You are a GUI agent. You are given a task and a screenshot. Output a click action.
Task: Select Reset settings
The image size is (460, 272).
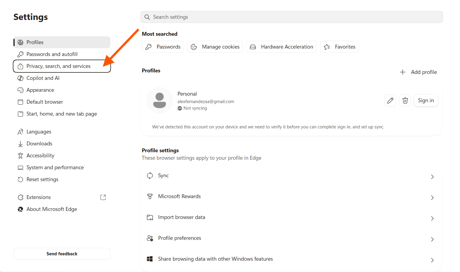coord(62,179)
